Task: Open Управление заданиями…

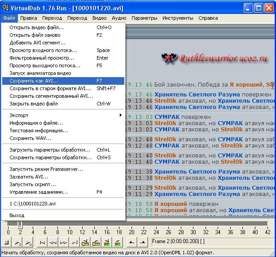Action: 63,192
